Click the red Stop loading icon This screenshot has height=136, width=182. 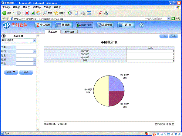point(27,13)
